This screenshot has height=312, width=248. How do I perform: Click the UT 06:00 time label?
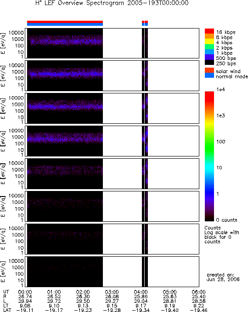198,292
